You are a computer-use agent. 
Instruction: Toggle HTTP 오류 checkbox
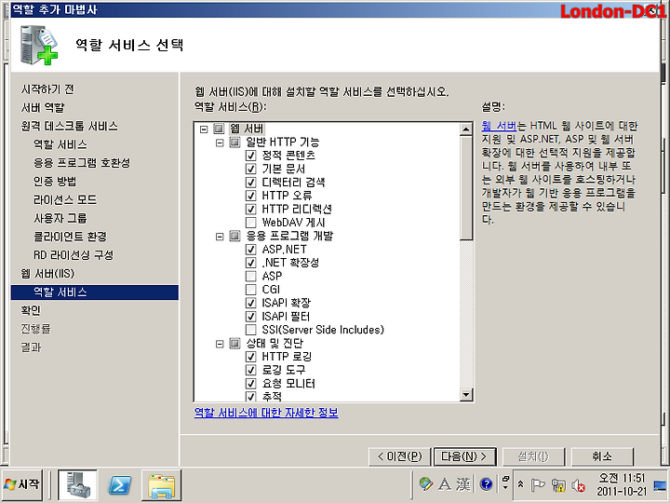(x=251, y=196)
